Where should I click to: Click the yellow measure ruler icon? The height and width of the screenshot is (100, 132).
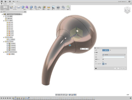tap(49, 7)
